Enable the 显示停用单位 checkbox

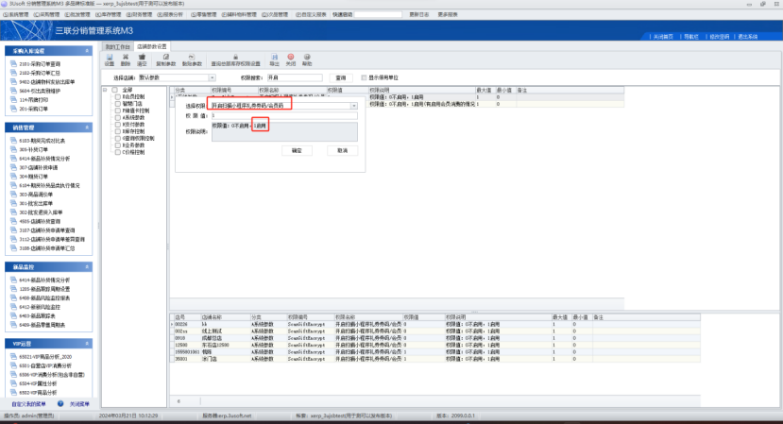364,78
